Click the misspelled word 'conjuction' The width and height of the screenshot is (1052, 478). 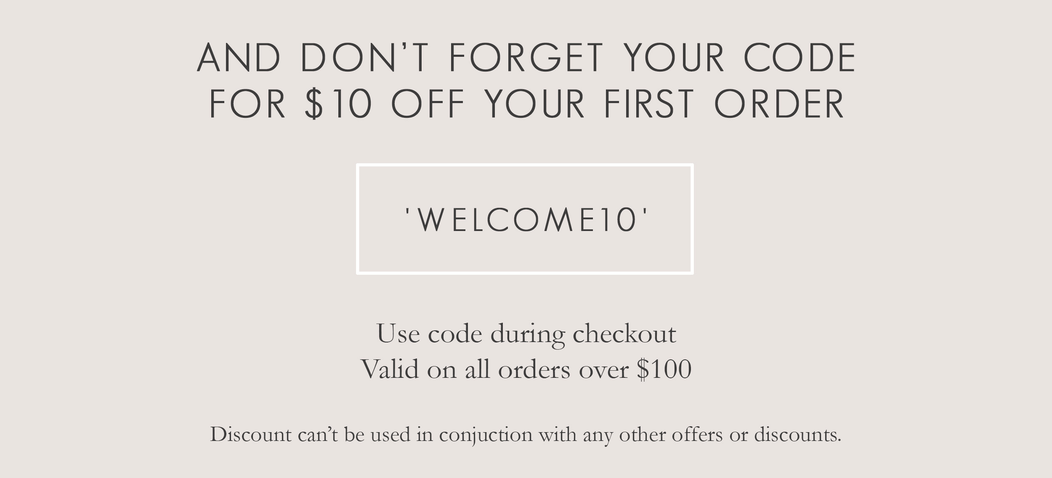click(x=486, y=435)
